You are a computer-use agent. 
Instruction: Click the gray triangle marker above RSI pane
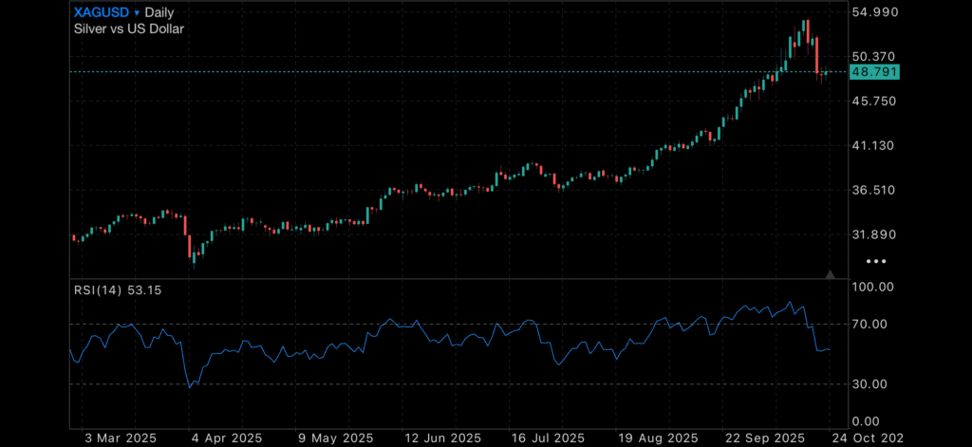(831, 274)
